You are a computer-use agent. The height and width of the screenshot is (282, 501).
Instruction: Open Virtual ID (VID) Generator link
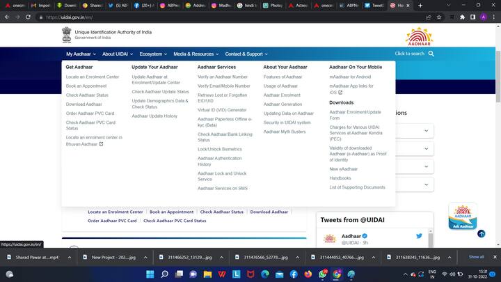(222, 110)
